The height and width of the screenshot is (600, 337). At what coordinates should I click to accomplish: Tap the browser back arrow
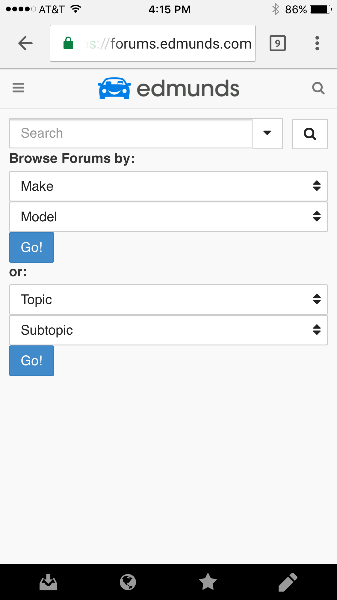point(25,43)
